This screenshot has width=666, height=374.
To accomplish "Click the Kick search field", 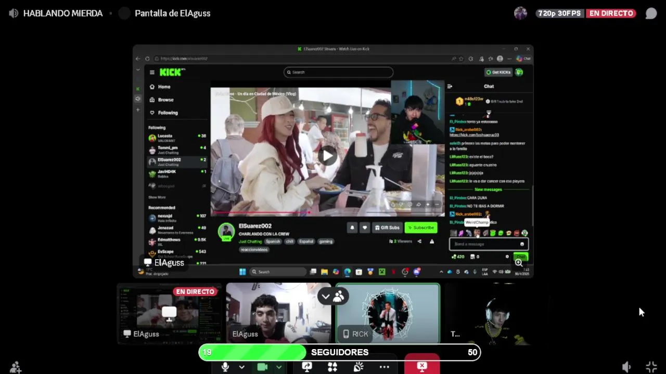I will [338, 72].
